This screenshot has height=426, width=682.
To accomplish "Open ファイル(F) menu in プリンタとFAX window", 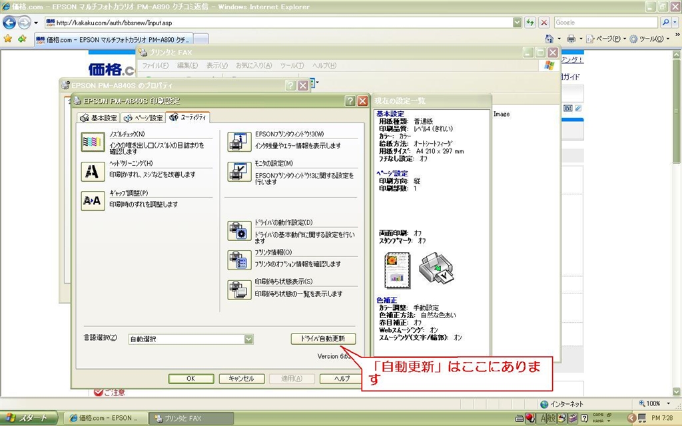I will point(155,65).
